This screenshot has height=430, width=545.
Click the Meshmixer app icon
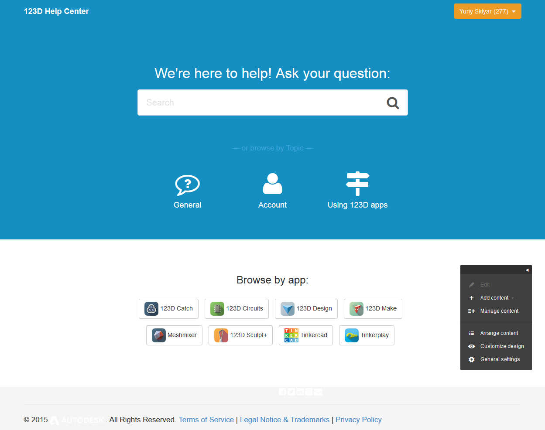[x=159, y=335]
